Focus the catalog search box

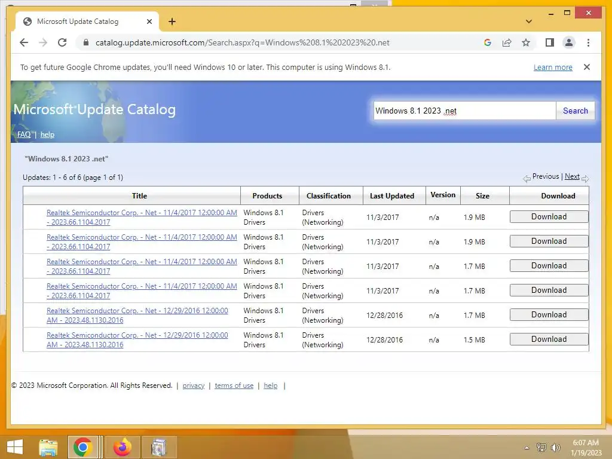click(464, 111)
